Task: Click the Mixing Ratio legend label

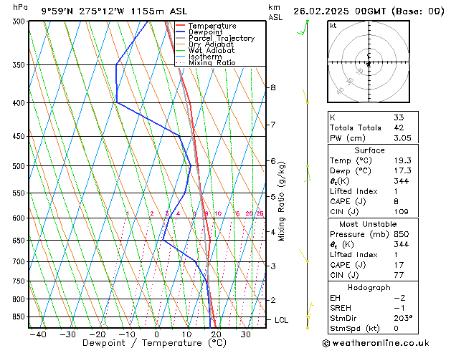Action: 212,63
